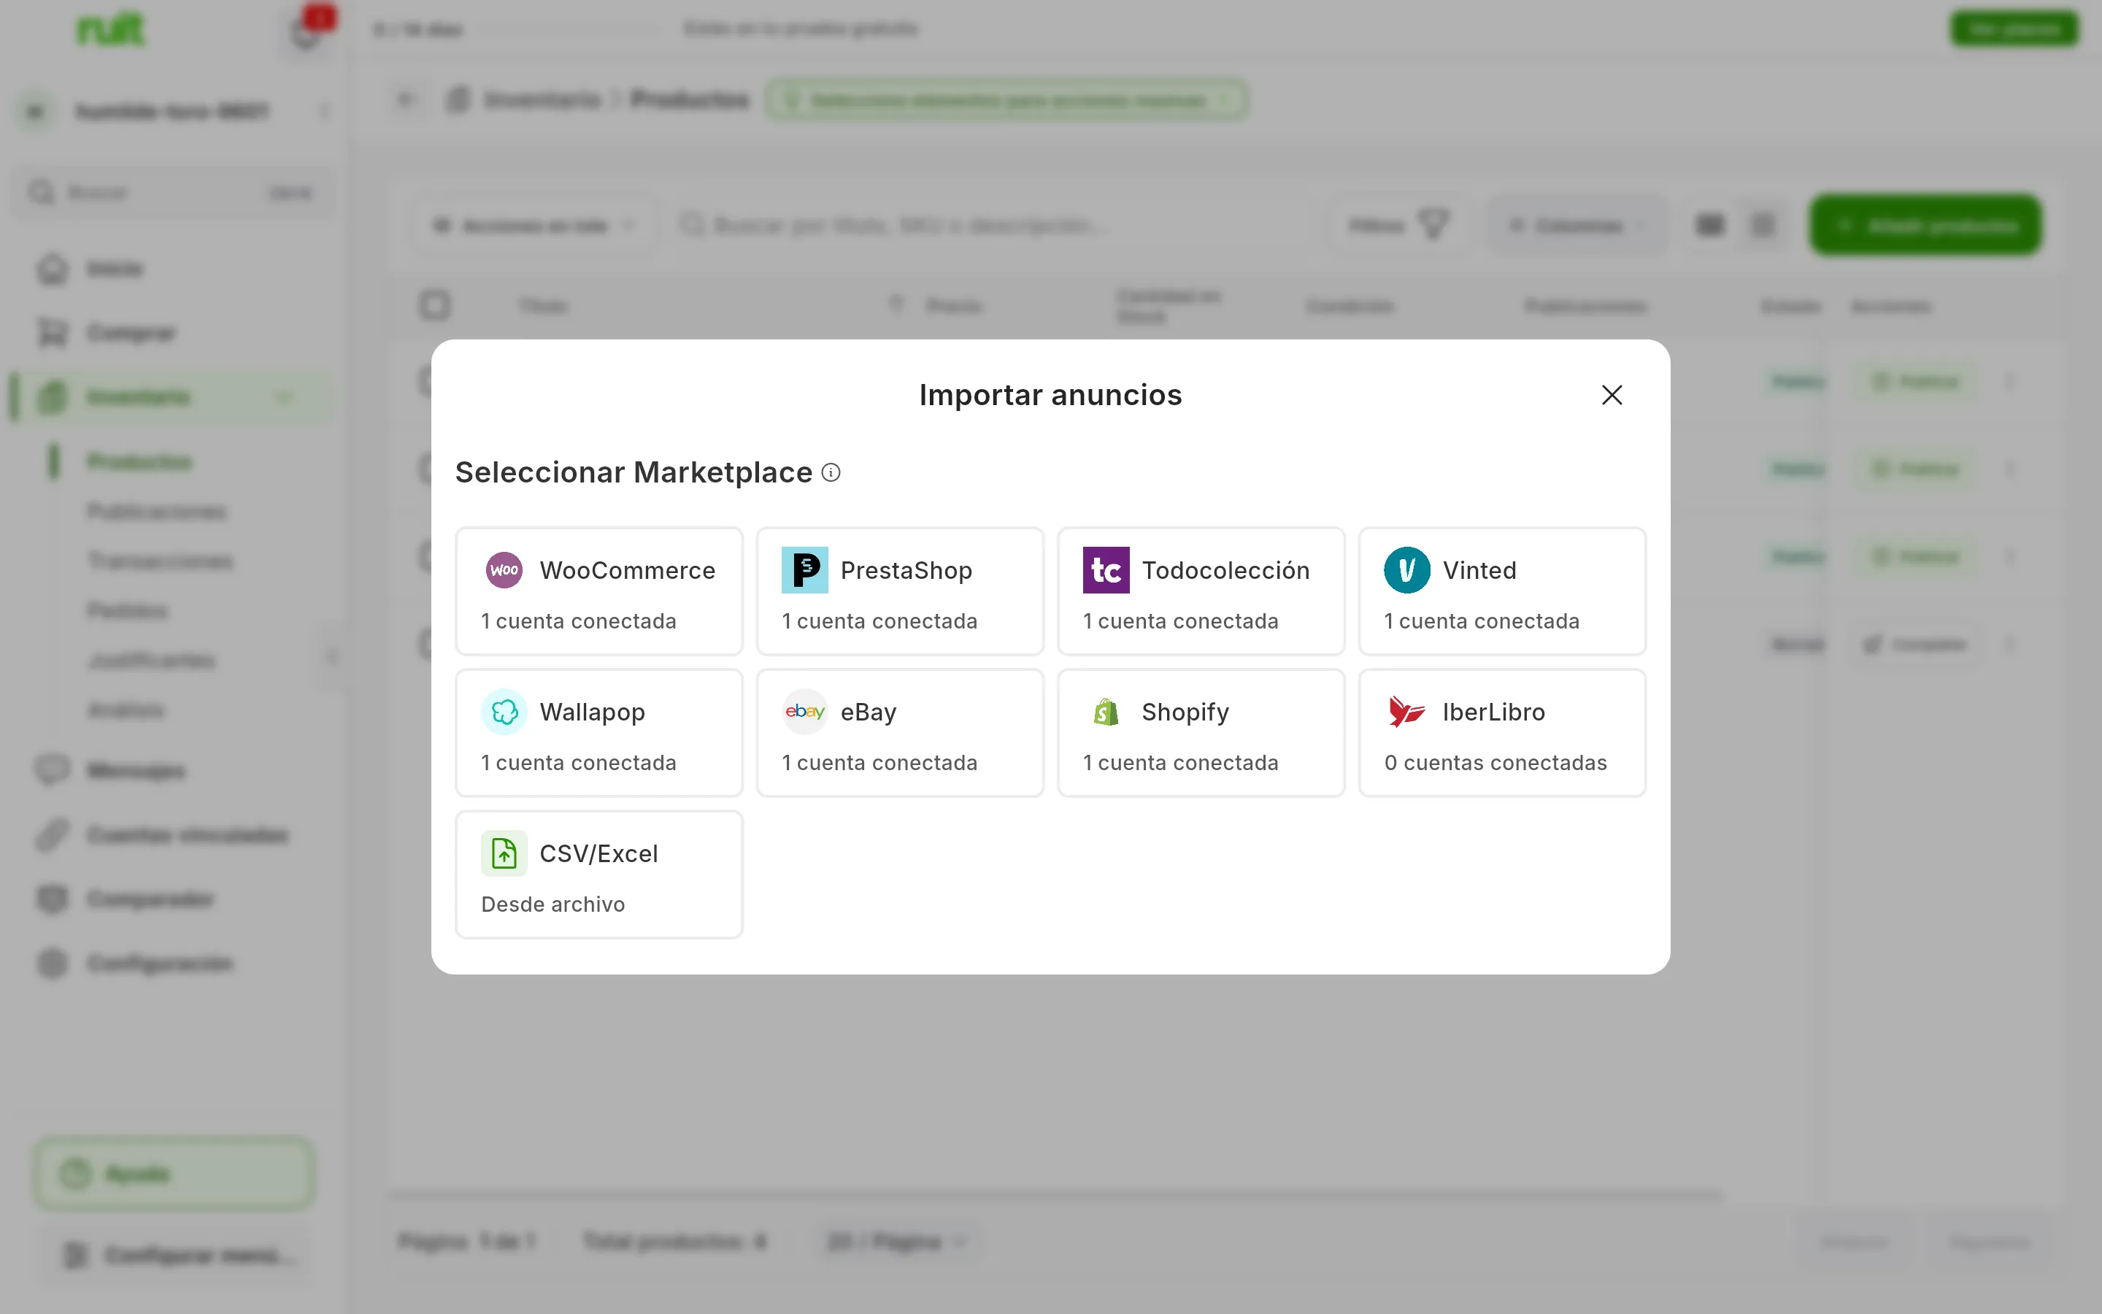2102x1314 pixels.
Task: Close the Importar anuncios dialog
Action: point(1612,396)
